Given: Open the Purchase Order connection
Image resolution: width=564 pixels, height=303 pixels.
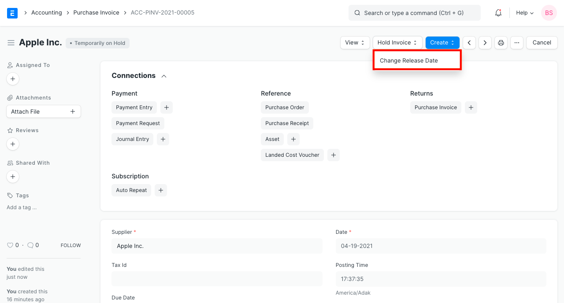Looking at the screenshot, I should [x=285, y=107].
